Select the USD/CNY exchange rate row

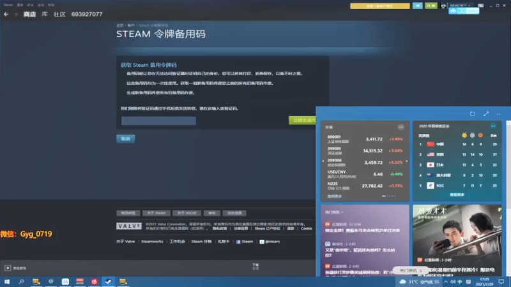click(x=365, y=174)
